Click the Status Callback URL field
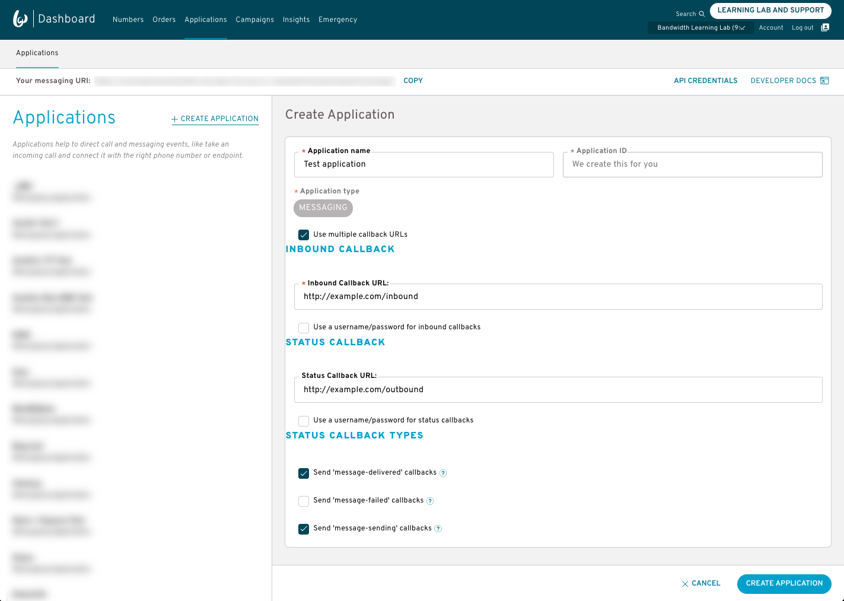 [558, 390]
